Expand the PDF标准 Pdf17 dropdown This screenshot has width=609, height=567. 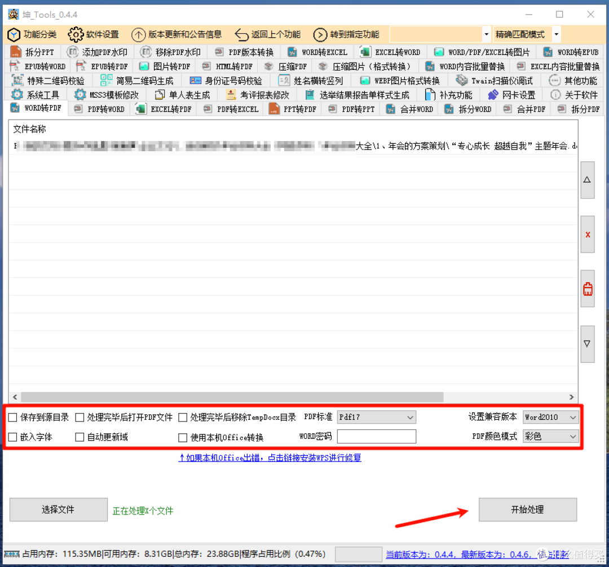(x=376, y=417)
